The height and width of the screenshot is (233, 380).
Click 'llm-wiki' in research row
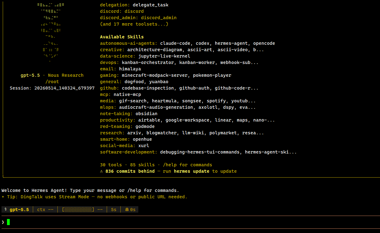[x=193, y=133]
